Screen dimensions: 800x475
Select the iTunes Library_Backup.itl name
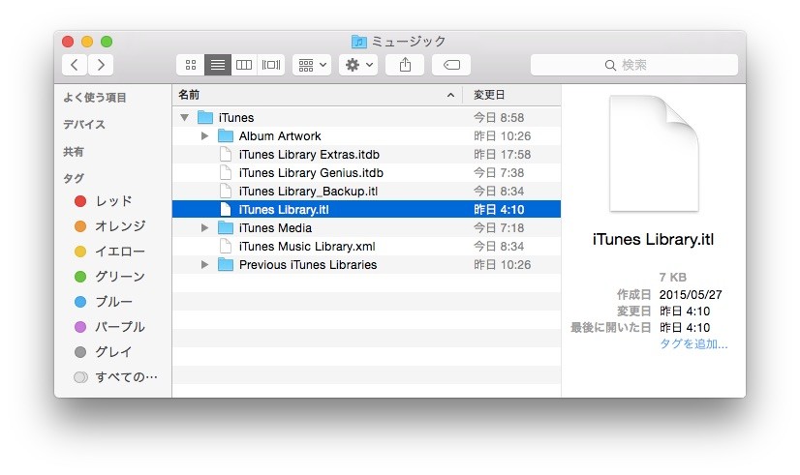coord(308,192)
